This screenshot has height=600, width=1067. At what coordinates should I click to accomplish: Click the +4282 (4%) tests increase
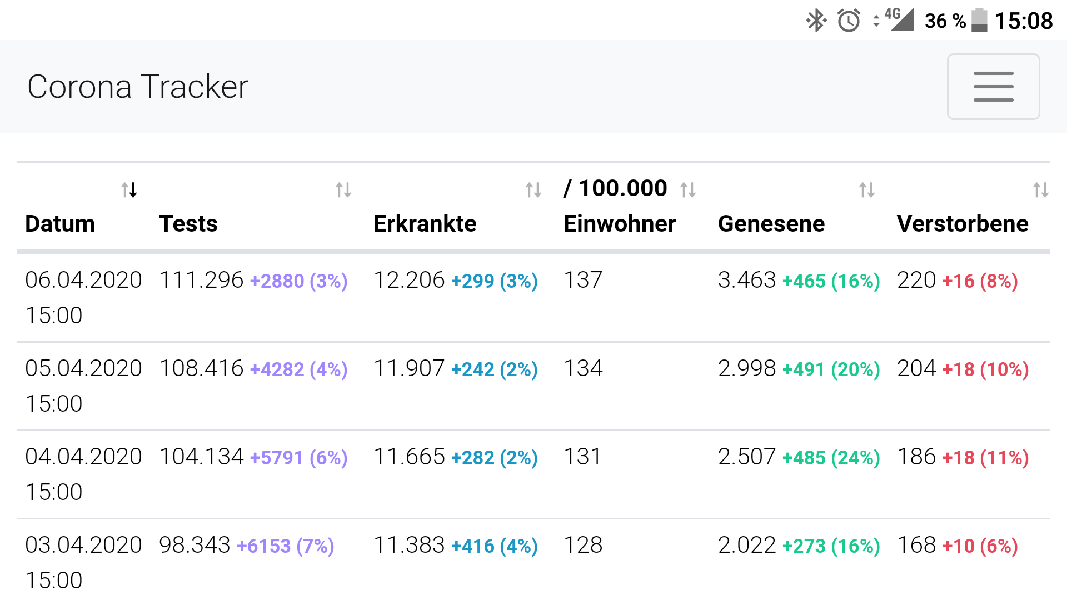(299, 369)
